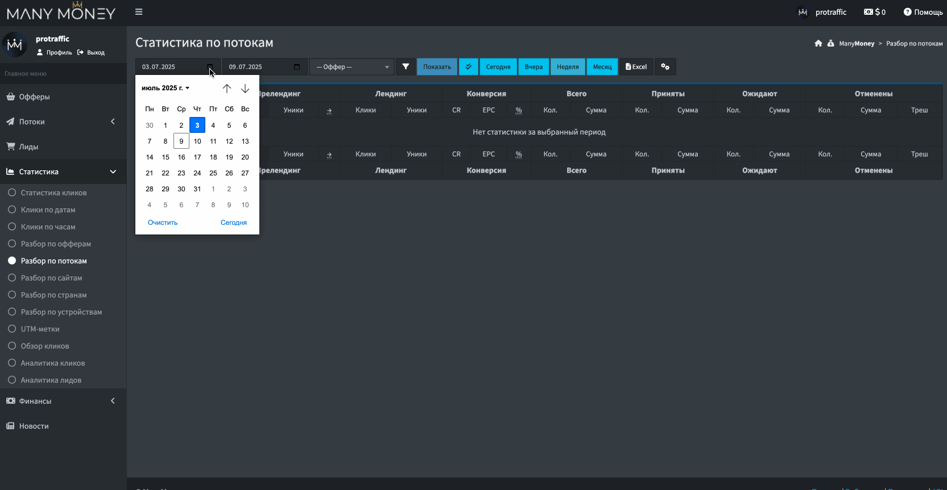Click Сегодня link in calendar popup
Image resolution: width=947 pixels, height=490 pixels.
234,223
